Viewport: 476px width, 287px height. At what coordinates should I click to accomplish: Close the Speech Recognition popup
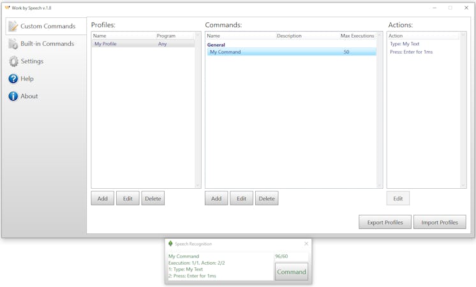pyautogui.click(x=306, y=244)
